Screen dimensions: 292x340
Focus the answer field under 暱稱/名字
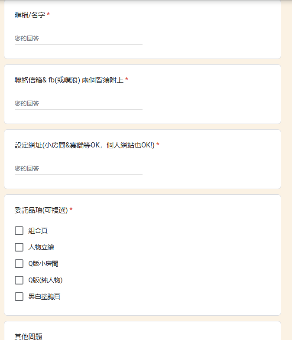tap(78, 39)
